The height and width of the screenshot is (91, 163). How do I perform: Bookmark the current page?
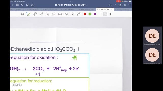point(27,5)
